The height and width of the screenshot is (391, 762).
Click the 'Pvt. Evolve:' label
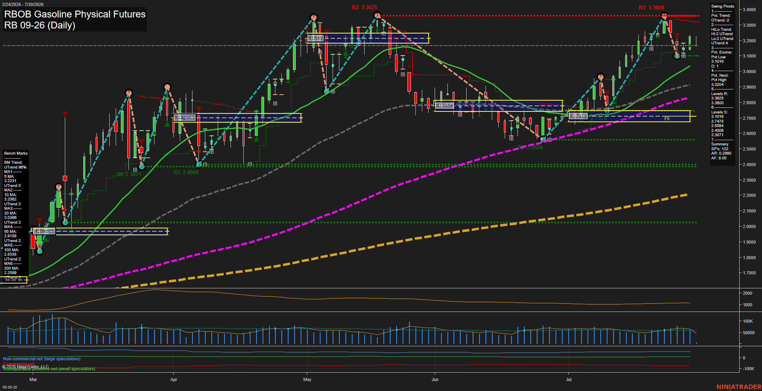tap(722, 52)
